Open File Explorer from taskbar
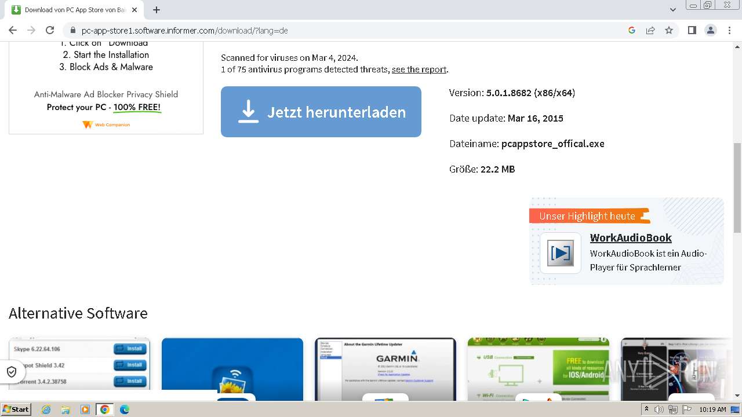This screenshot has height=417, width=742. pos(66,409)
